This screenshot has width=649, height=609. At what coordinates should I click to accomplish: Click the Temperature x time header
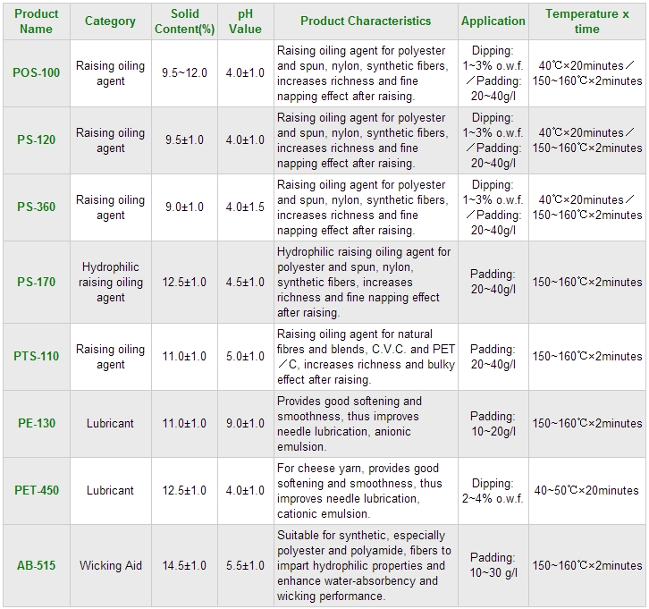pyautogui.click(x=587, y=21)
